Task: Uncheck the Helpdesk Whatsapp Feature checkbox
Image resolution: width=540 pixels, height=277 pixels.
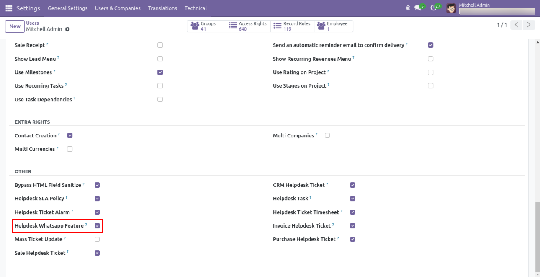Action: click(97, 226)
